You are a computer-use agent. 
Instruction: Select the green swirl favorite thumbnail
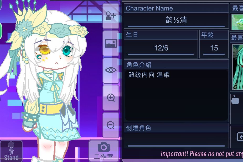(237, 22)
